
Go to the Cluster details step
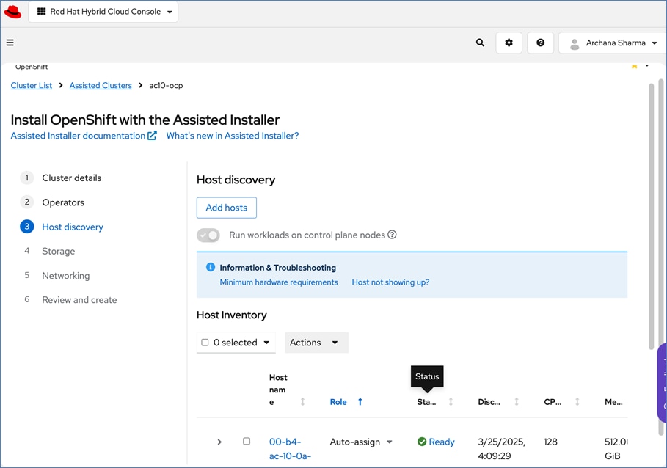pos(71,178)
